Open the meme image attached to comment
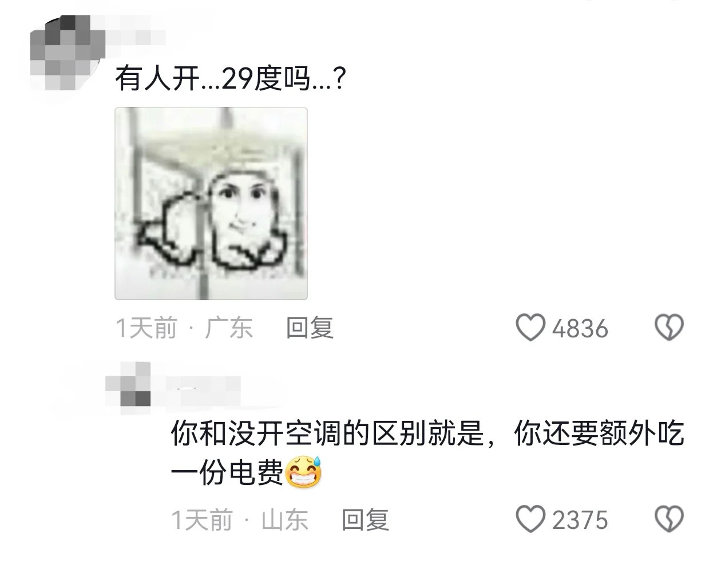The width and height of the screenshot is (721, 561). (x=211, y=204)
